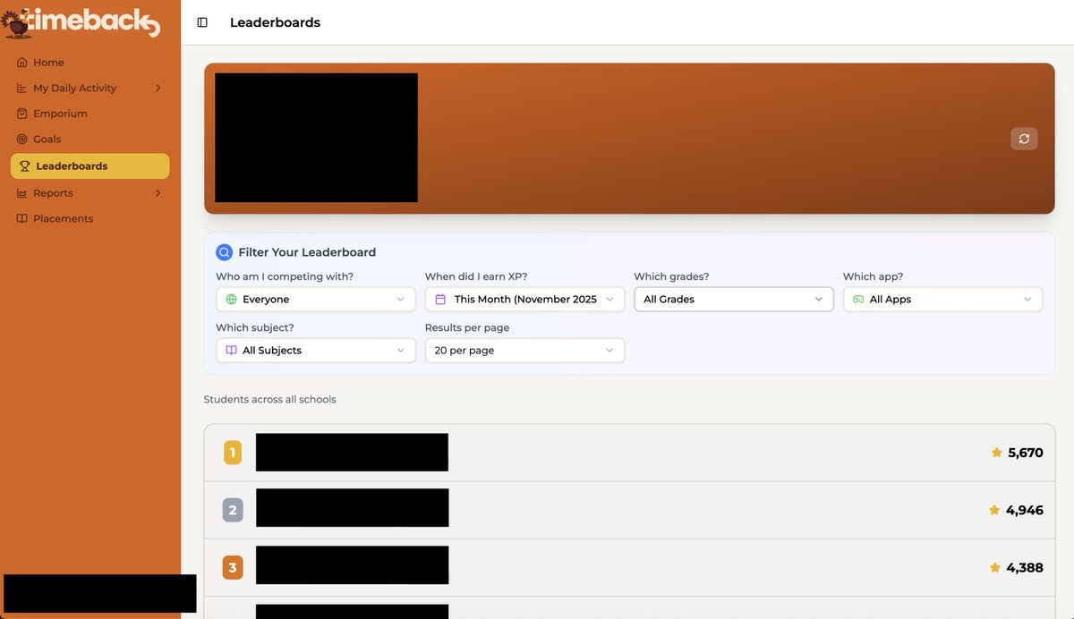Click the book icon beside All Subjects
Viewport: 1074px width, 619px height.
(x=232, y=351)
